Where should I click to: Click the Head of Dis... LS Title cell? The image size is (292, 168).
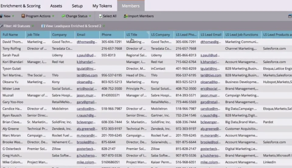click(136, 75)
